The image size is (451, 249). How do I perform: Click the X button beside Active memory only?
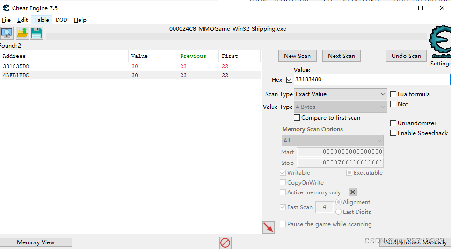(x=353, y=192)
